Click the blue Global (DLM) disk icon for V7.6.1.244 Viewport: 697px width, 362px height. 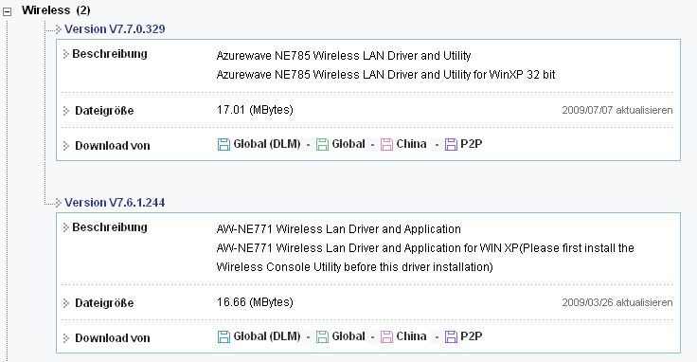point(223,337)
